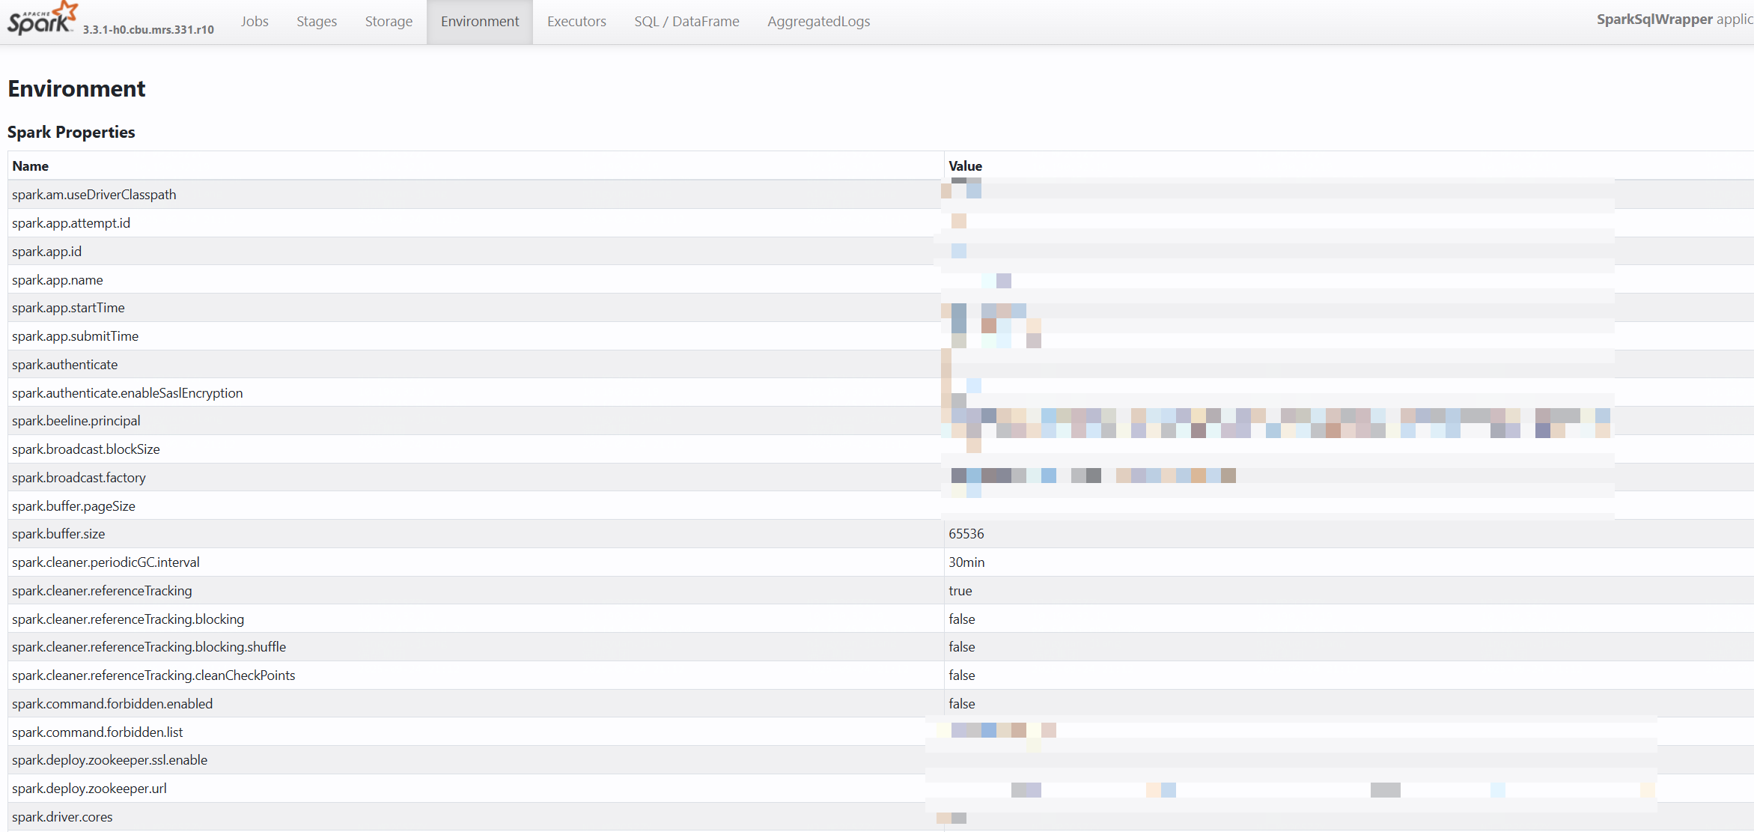Click the SparkSqlWrapper application title
Viewport: 1754px width, 832px height.
click(1654, 19)
